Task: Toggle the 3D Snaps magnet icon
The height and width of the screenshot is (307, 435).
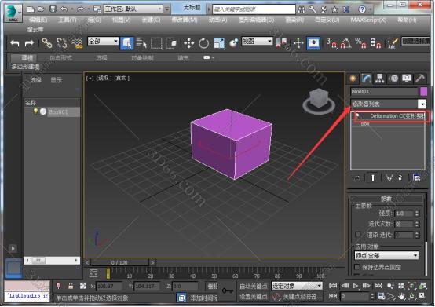Action: coord(332,43)
